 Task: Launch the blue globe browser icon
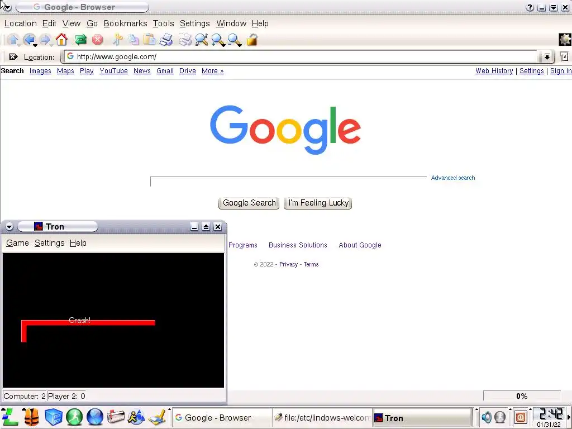95,417
